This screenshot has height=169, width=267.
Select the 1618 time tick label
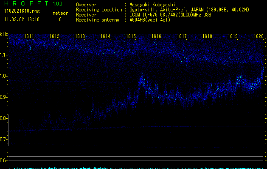[x=208, y=37]
